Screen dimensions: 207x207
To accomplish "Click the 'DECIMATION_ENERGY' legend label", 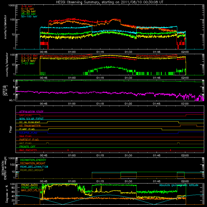I will coord(33,160).
